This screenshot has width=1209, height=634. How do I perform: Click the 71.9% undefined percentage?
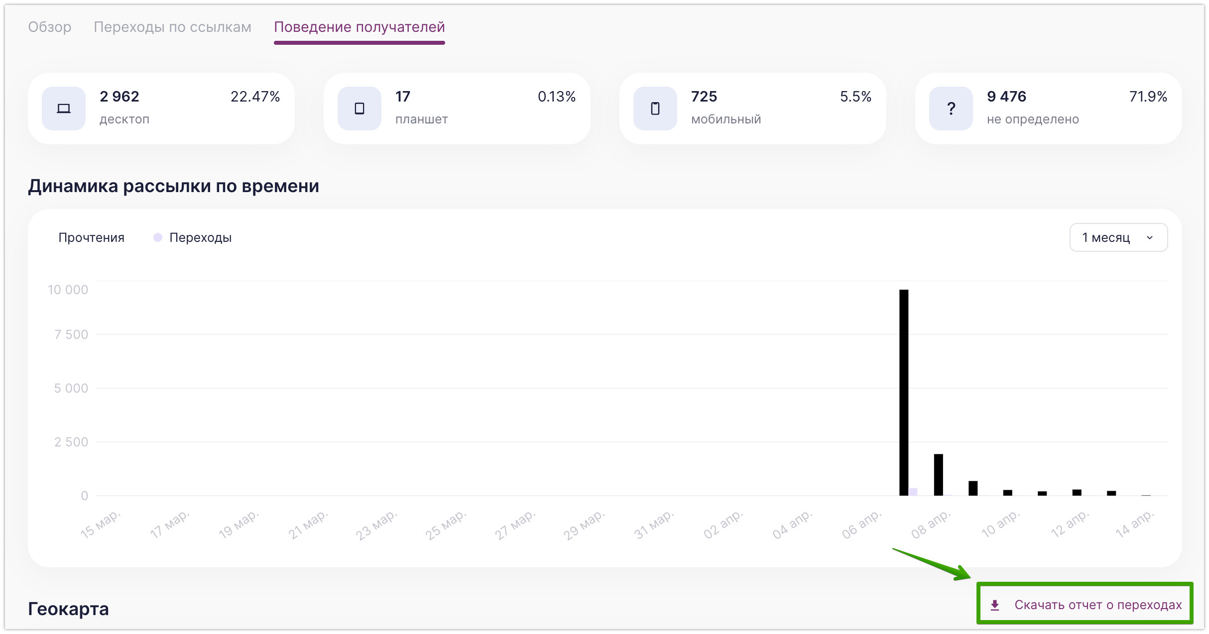pyautogui.click(x=1148, y=97)
